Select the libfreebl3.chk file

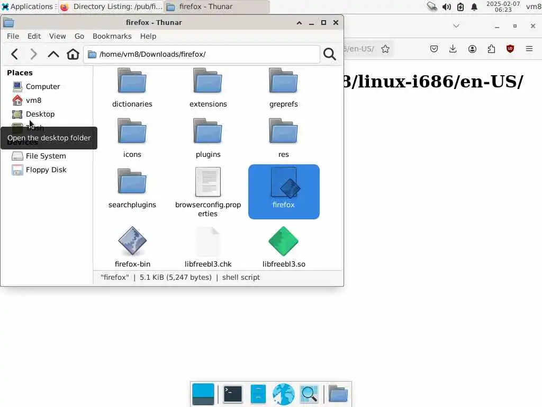point(208,247)
